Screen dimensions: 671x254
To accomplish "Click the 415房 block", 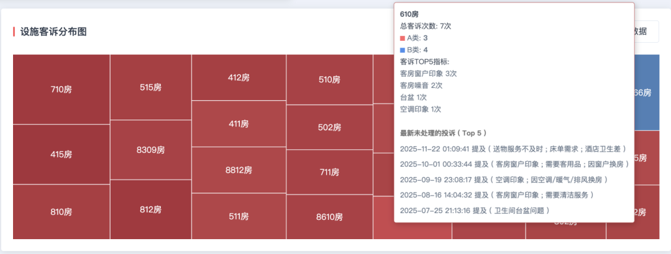I will tap(62, 154).
